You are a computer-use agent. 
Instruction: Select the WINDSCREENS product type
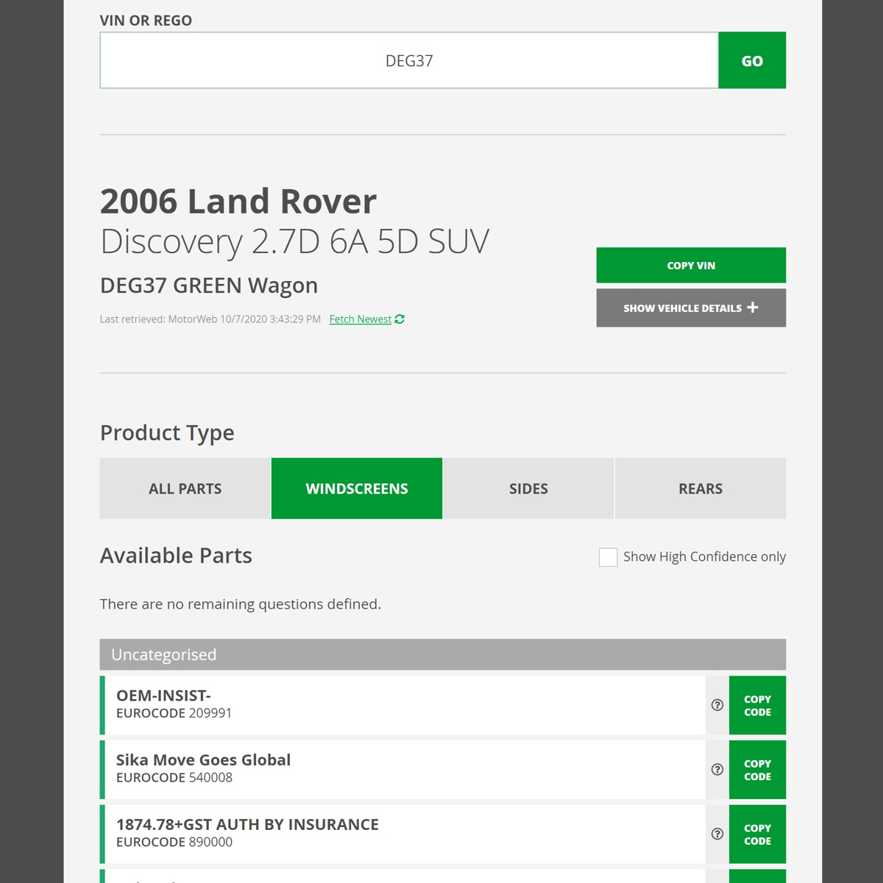[x=357, y=488]
